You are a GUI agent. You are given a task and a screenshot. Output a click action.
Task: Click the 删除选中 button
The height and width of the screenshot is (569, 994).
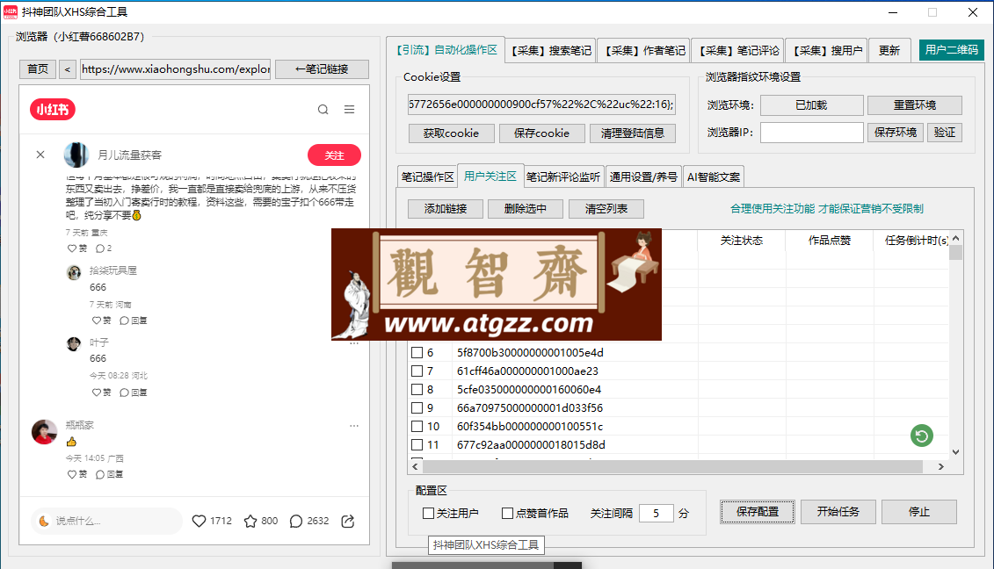[526, 209]
